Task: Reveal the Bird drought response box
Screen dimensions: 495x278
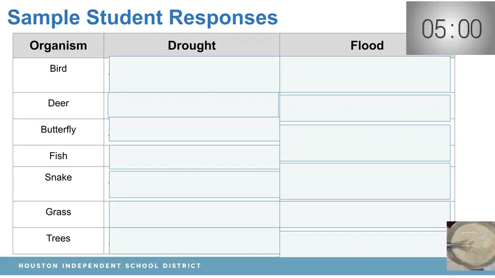Action: (x=194, y=74)
